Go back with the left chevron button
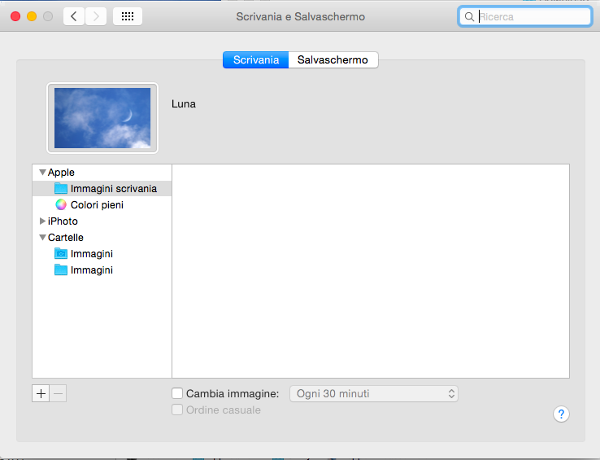Screen dimensions: 600x460 (x=73, y=16)
